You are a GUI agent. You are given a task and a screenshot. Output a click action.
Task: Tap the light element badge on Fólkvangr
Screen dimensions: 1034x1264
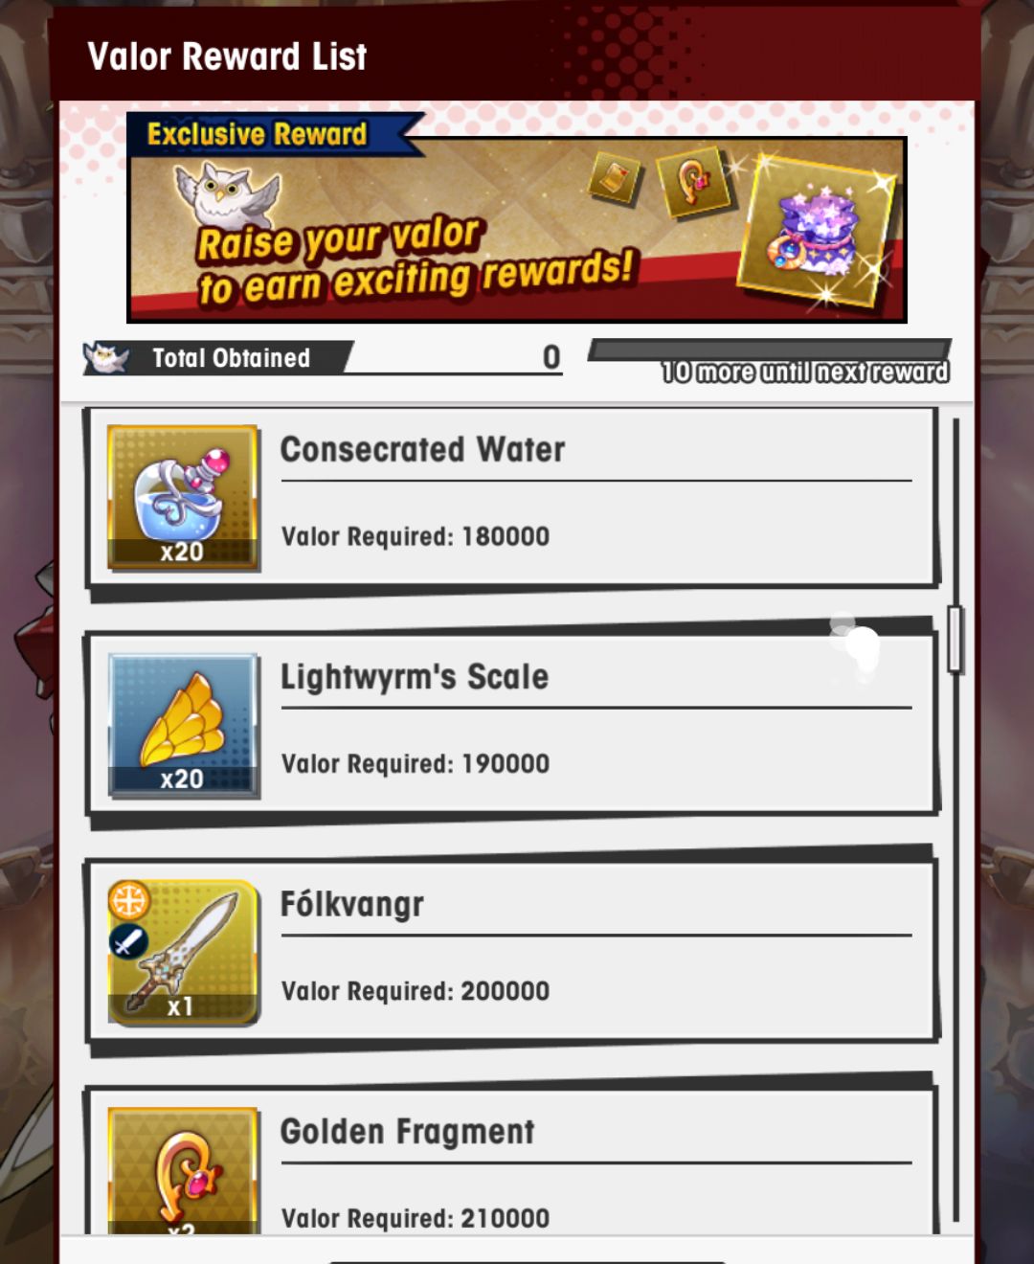pos(129,900)
